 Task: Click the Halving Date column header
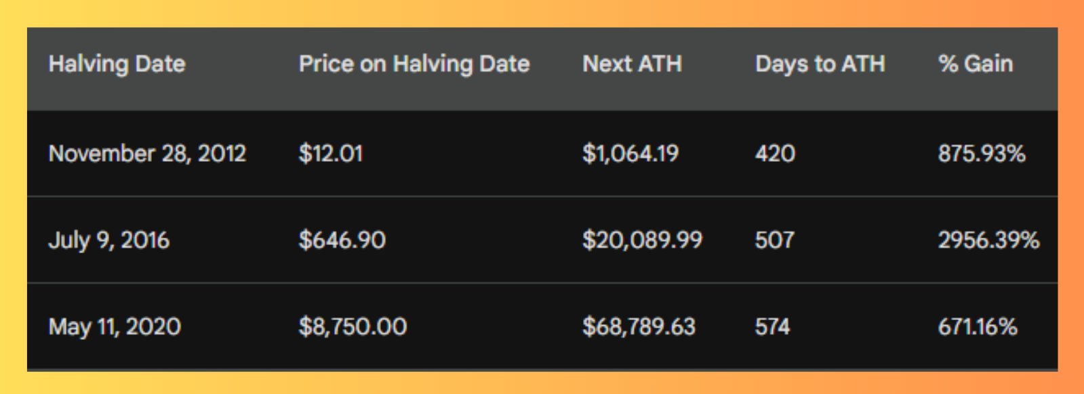(117, 64)
